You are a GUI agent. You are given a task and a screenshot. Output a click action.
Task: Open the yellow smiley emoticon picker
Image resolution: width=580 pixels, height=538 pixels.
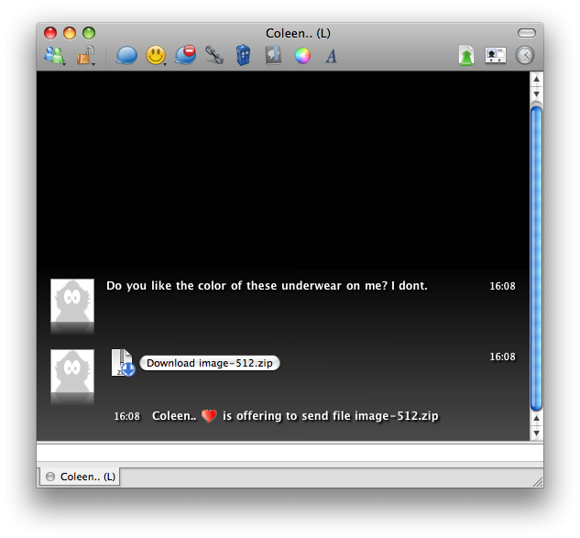coord(156,56)
